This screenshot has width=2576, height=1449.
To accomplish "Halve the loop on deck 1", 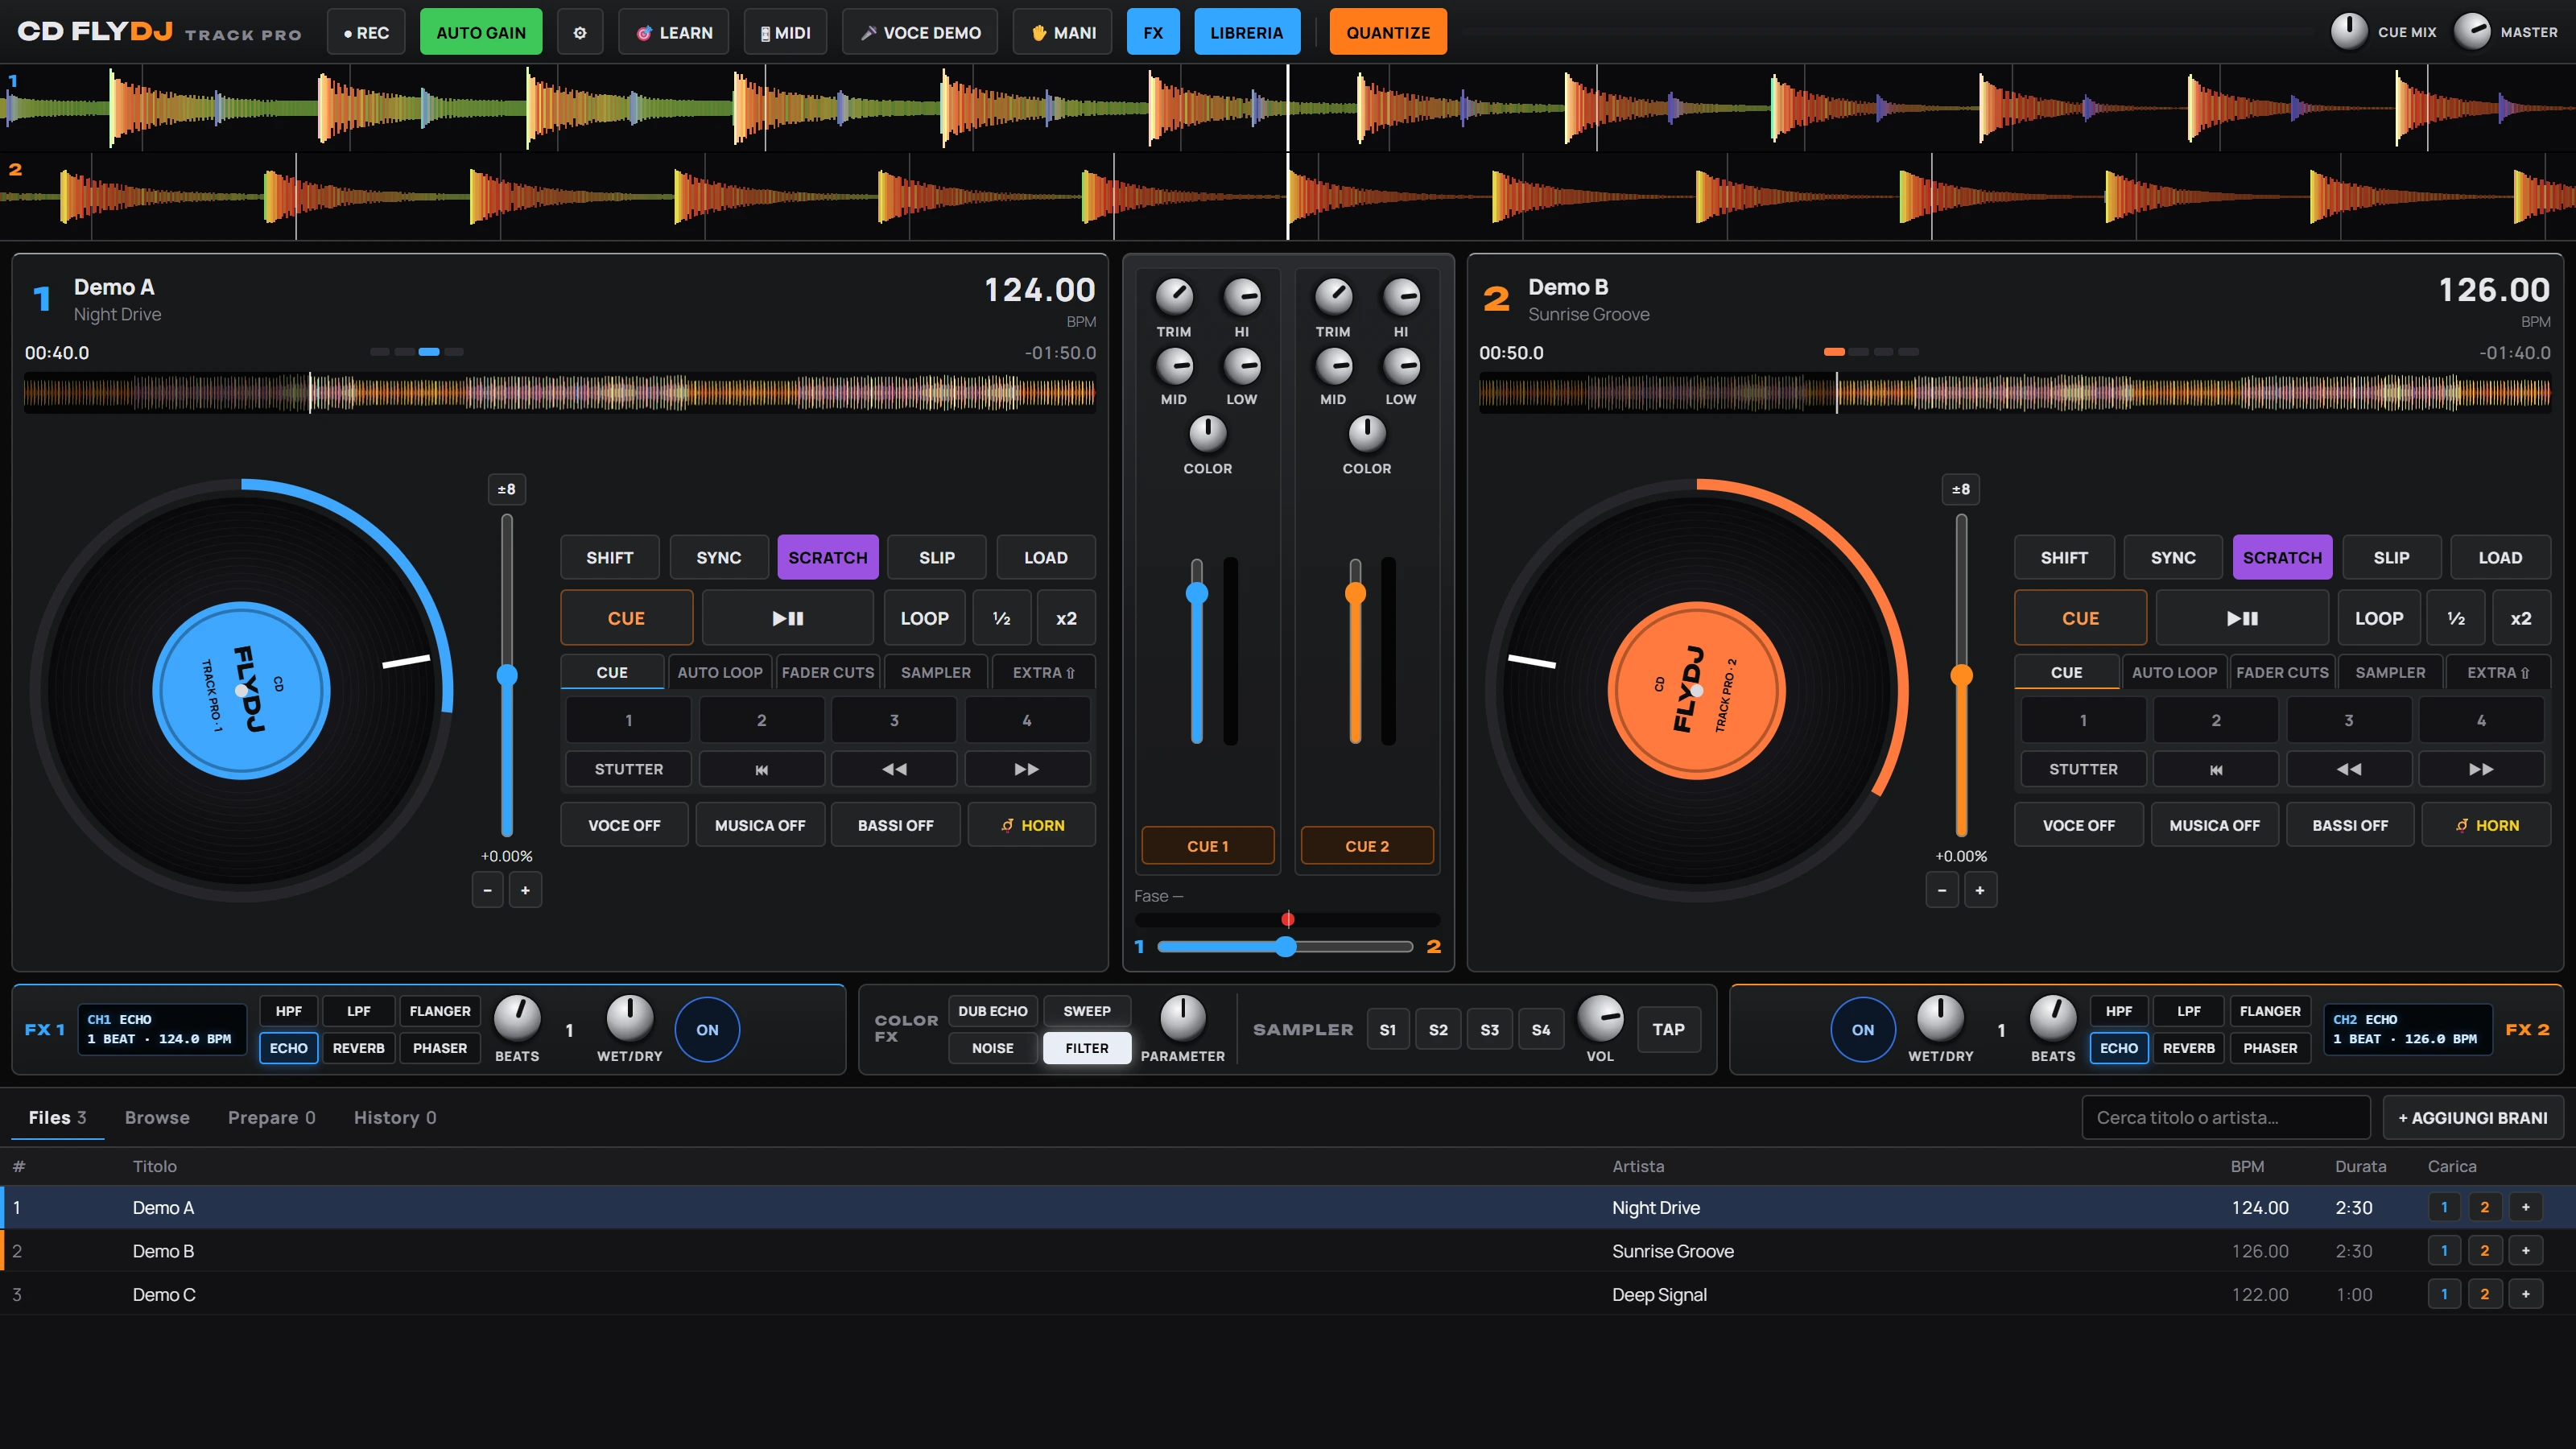I will click(x=1001, y=618).
